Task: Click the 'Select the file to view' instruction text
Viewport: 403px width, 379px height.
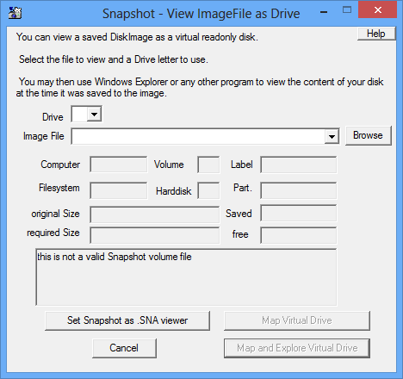Action: pos(114,59)
